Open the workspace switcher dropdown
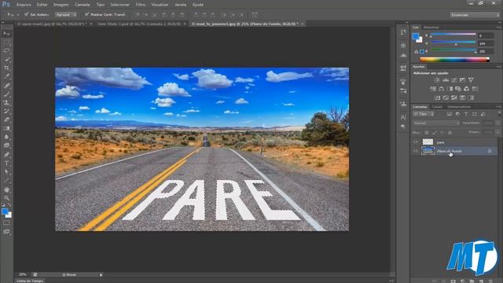503x283 pixels. (475, 15)
